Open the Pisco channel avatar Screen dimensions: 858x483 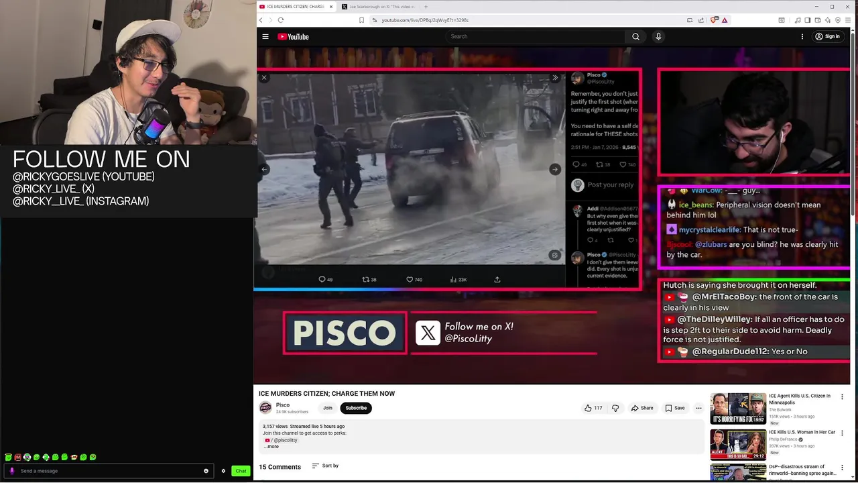265,408
